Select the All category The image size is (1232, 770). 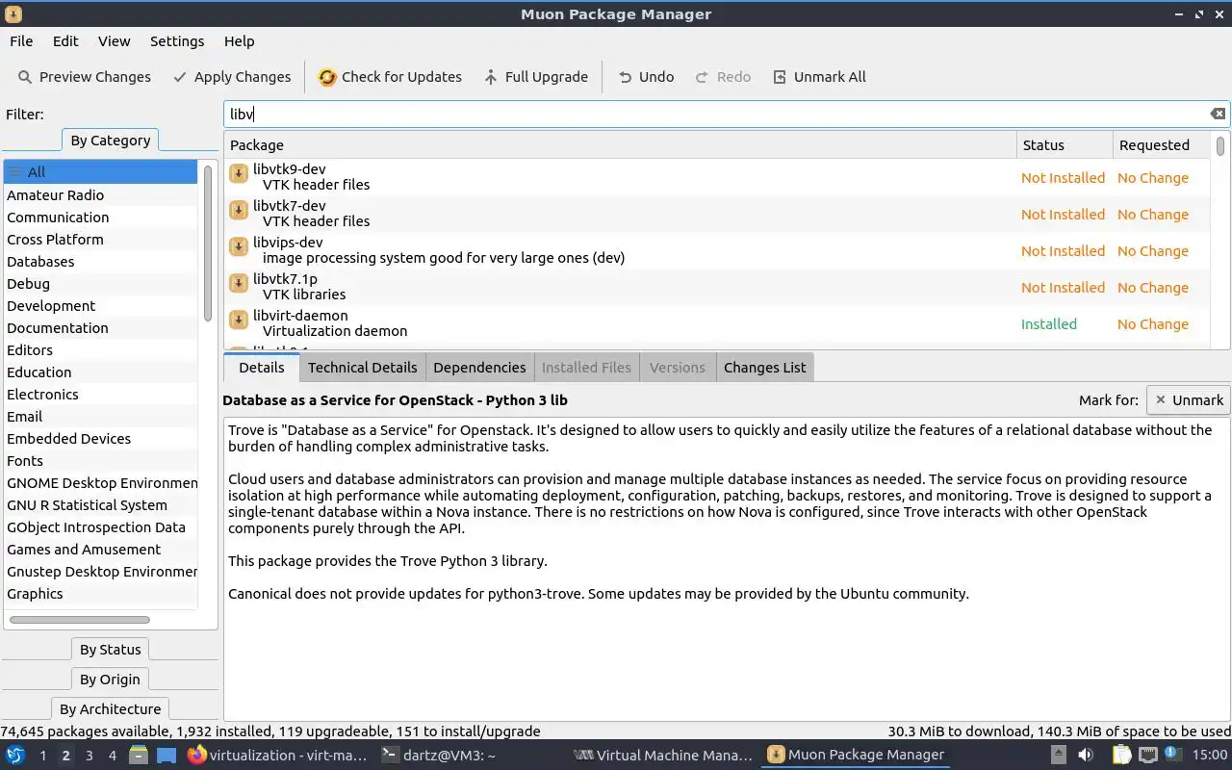pos(100,172)
